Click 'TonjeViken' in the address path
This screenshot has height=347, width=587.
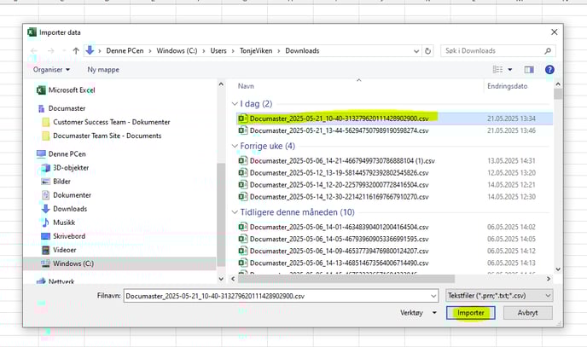click(256, 51)
